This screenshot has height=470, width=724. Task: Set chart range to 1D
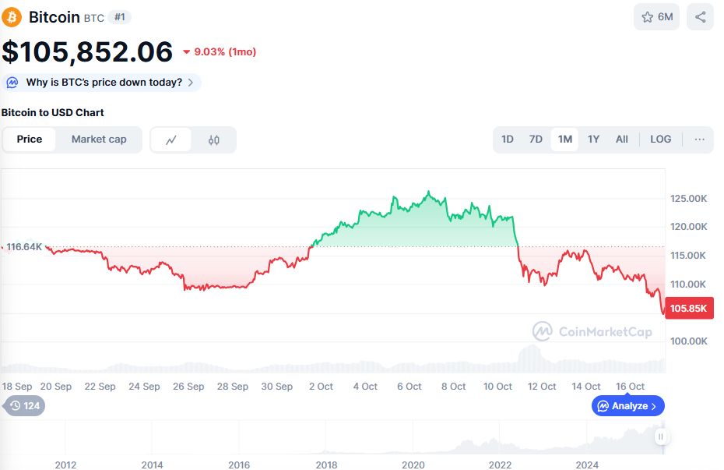coord(508,139)
